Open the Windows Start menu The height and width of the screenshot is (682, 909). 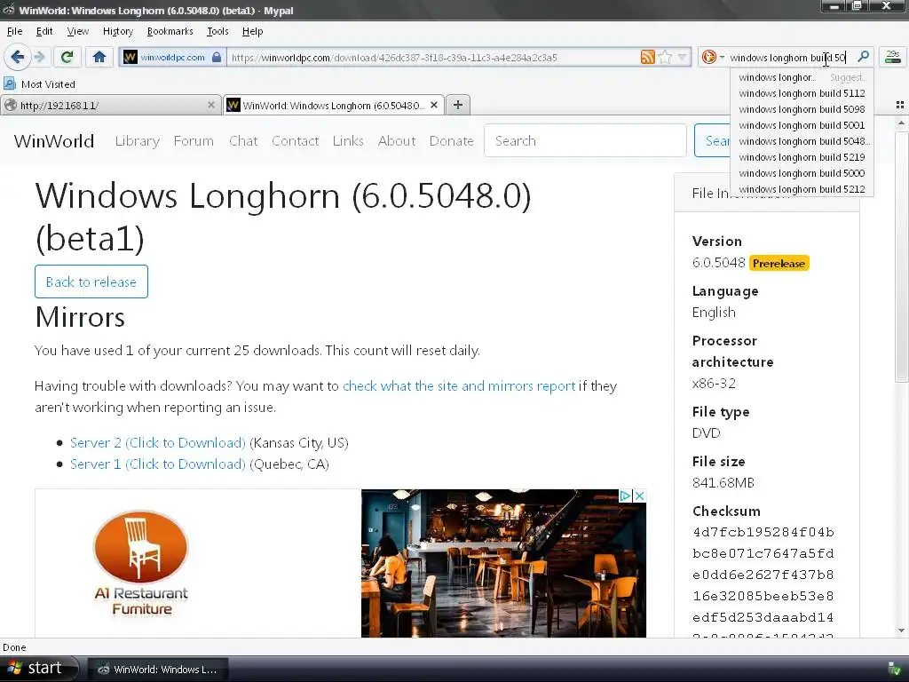pyautogui.click(x=37, y=669)
